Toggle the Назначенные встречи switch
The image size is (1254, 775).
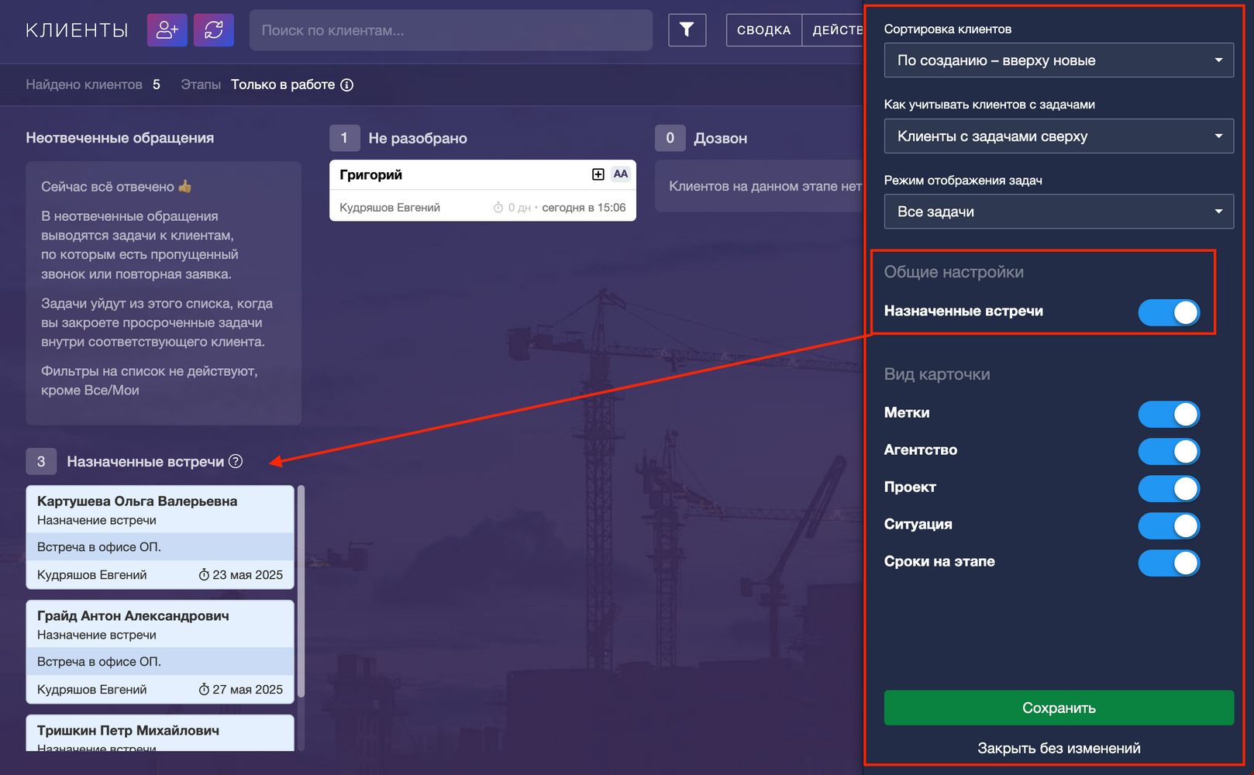pyautogui.click(x=1169, y=312)
